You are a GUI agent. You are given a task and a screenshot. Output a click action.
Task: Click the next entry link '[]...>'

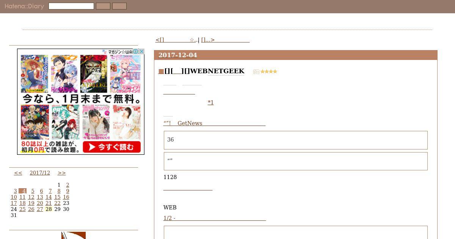(225, 40)
